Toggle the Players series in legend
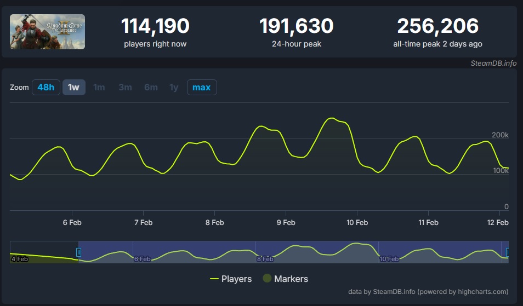The width and height of the screenshot is (523, 306). 230,279
